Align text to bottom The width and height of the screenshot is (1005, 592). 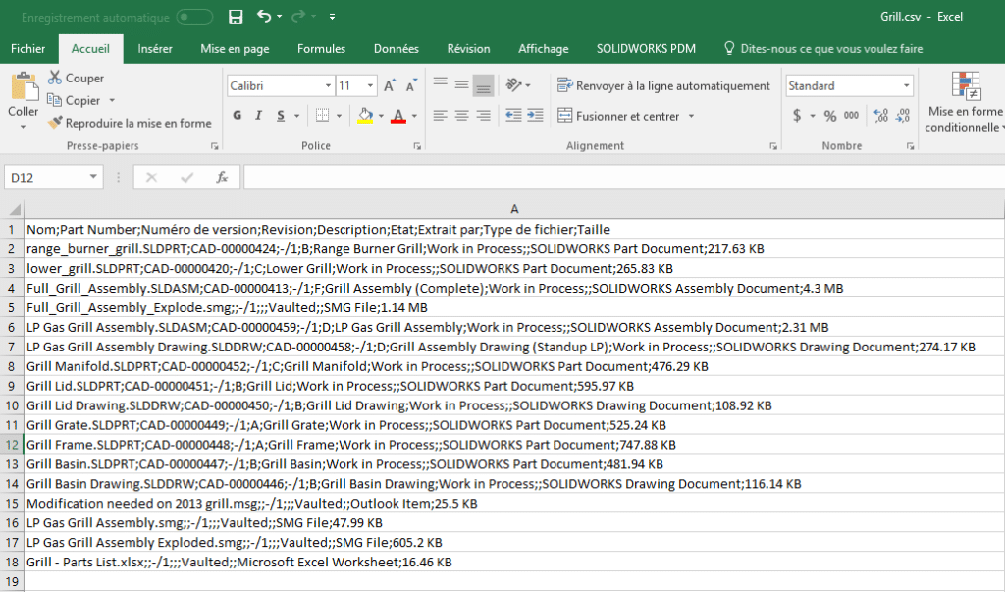click(483, 85)
